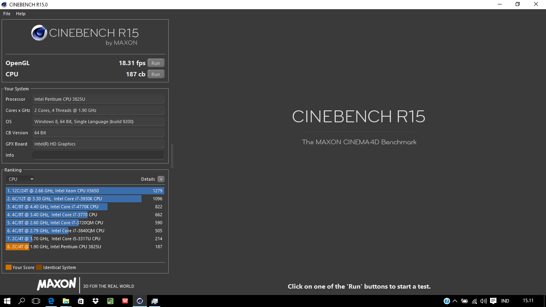
Task: Open File Explorer from taskbar
Action: [x=66, y=301]
